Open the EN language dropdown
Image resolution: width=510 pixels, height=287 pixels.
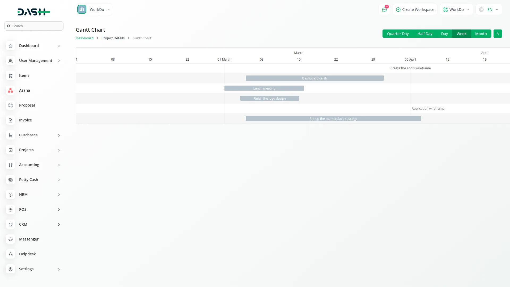point(489,10)
